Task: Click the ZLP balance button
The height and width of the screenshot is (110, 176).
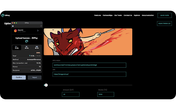Action: click(x=164, y=24)
